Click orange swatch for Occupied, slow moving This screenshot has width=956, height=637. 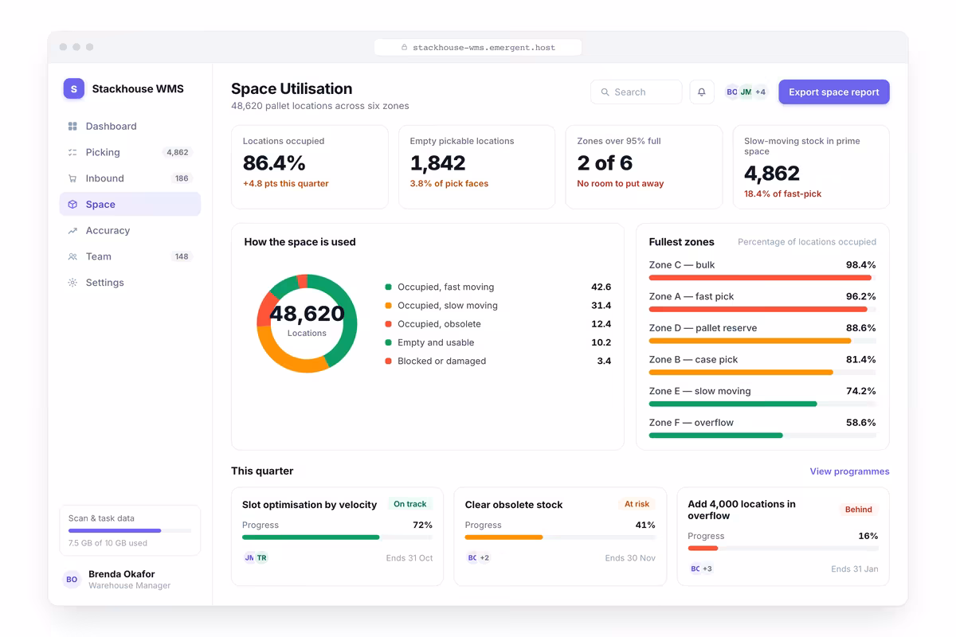[388, 306]
